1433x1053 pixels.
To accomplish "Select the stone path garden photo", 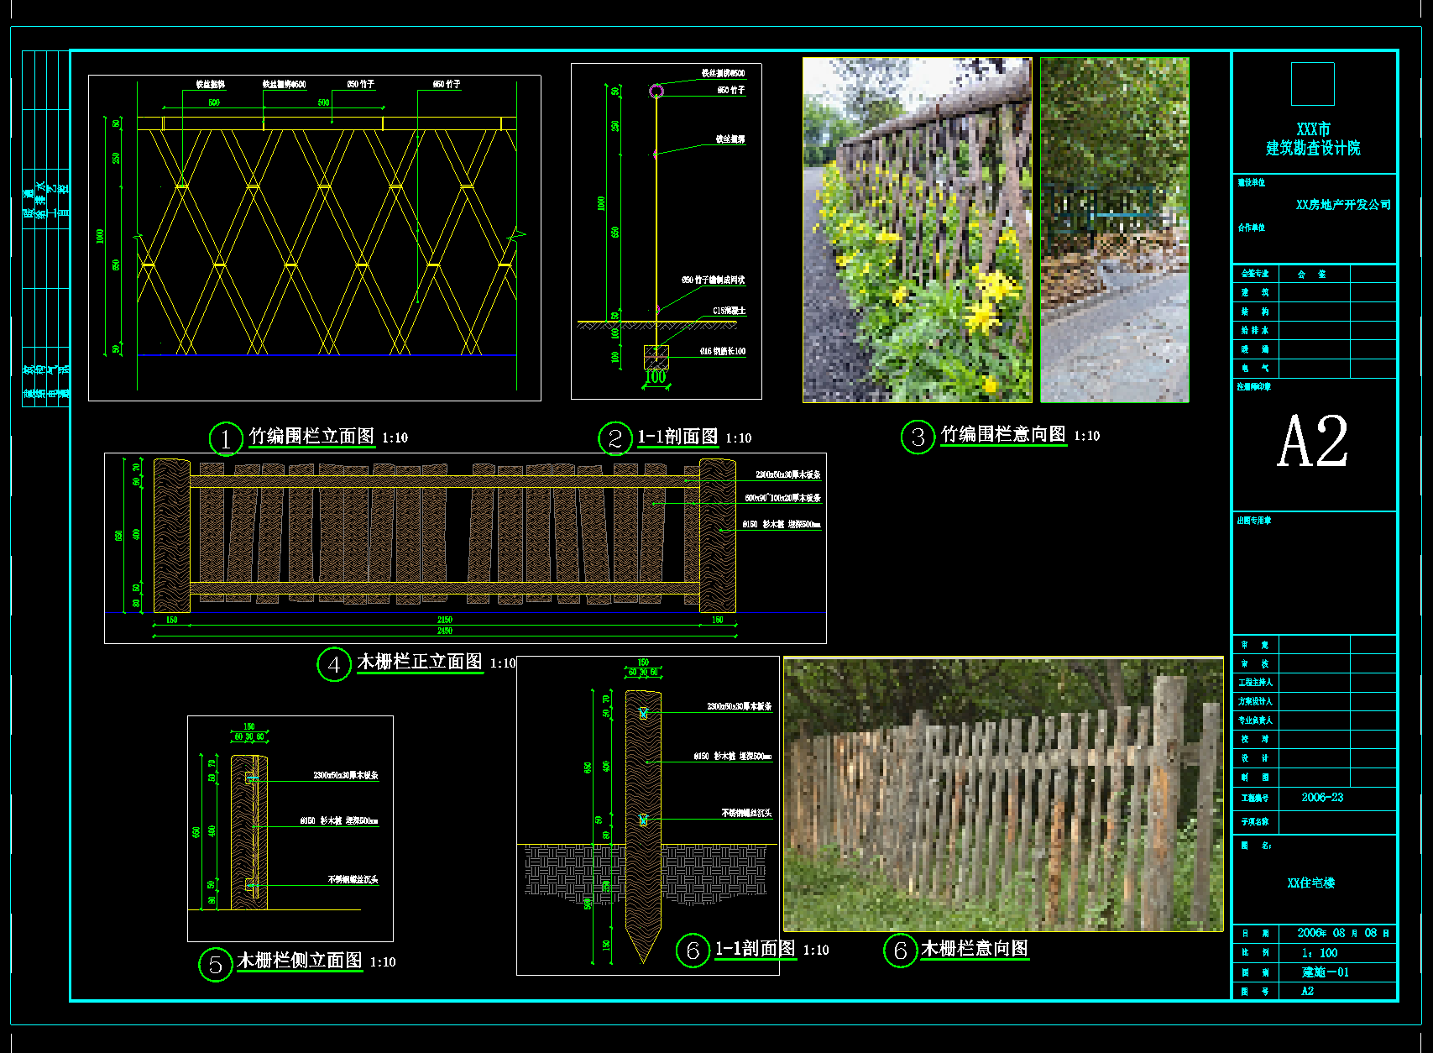I will [x=1115, y=230].
